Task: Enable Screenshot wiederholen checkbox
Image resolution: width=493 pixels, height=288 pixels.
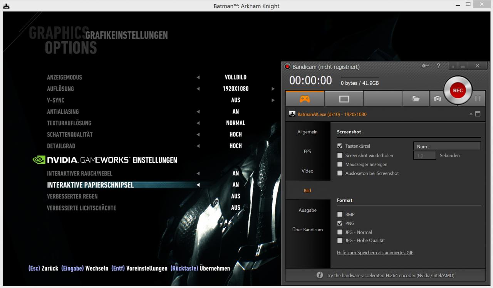Action: pyautogui.click(x=340, y=155)
